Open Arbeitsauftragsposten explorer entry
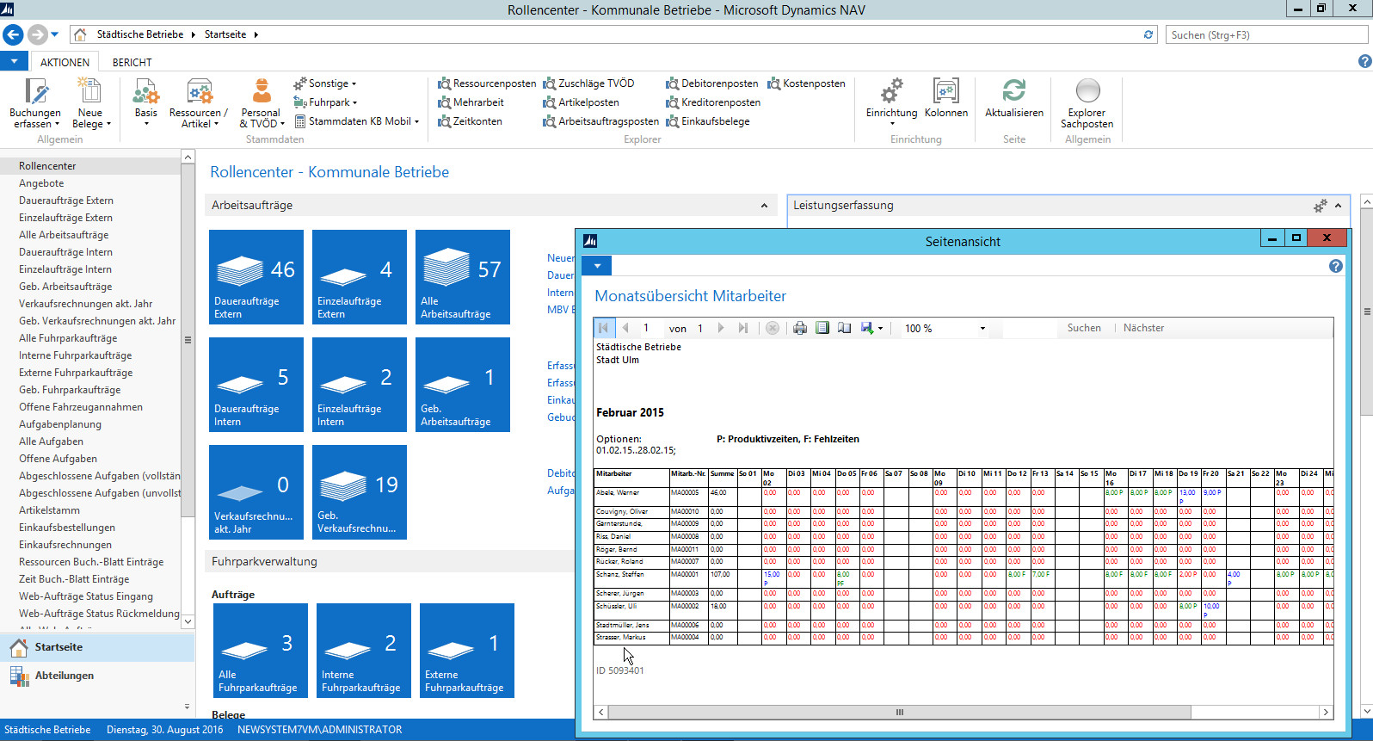The image size is (1373, 741). click(600, 121)
